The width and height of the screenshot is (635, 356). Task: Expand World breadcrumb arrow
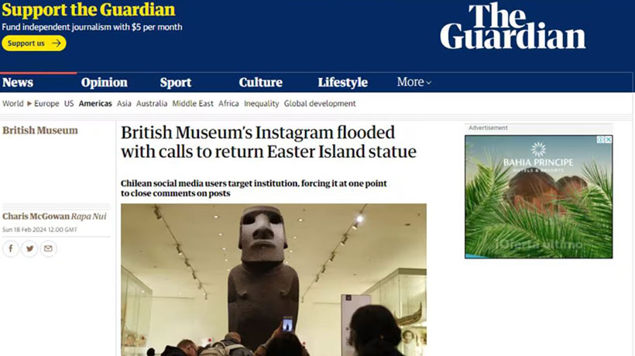coord(29,104)
